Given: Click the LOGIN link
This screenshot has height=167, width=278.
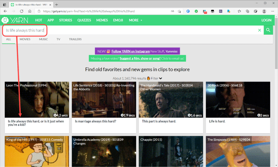Looking at the screenshot, I should click(266, 20).
